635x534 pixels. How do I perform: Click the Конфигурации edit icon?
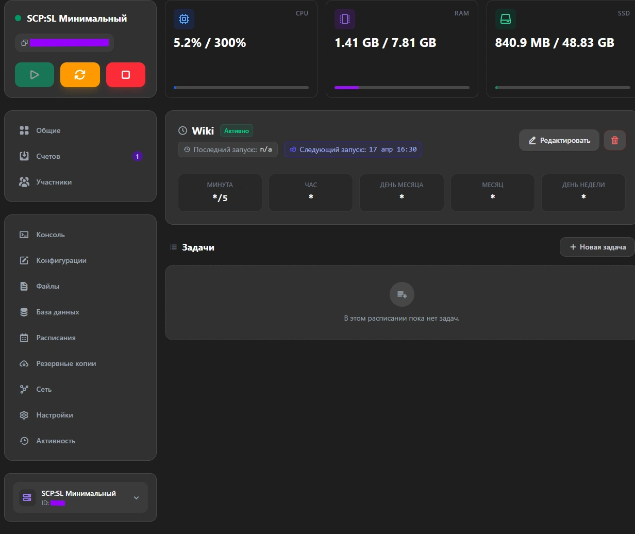[24, 260]
